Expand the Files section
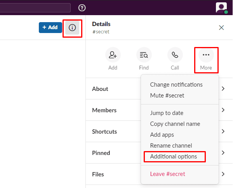 point(159,174)
